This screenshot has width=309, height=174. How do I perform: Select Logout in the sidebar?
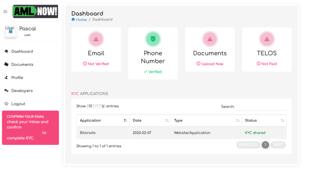click(x=18, y=104)
